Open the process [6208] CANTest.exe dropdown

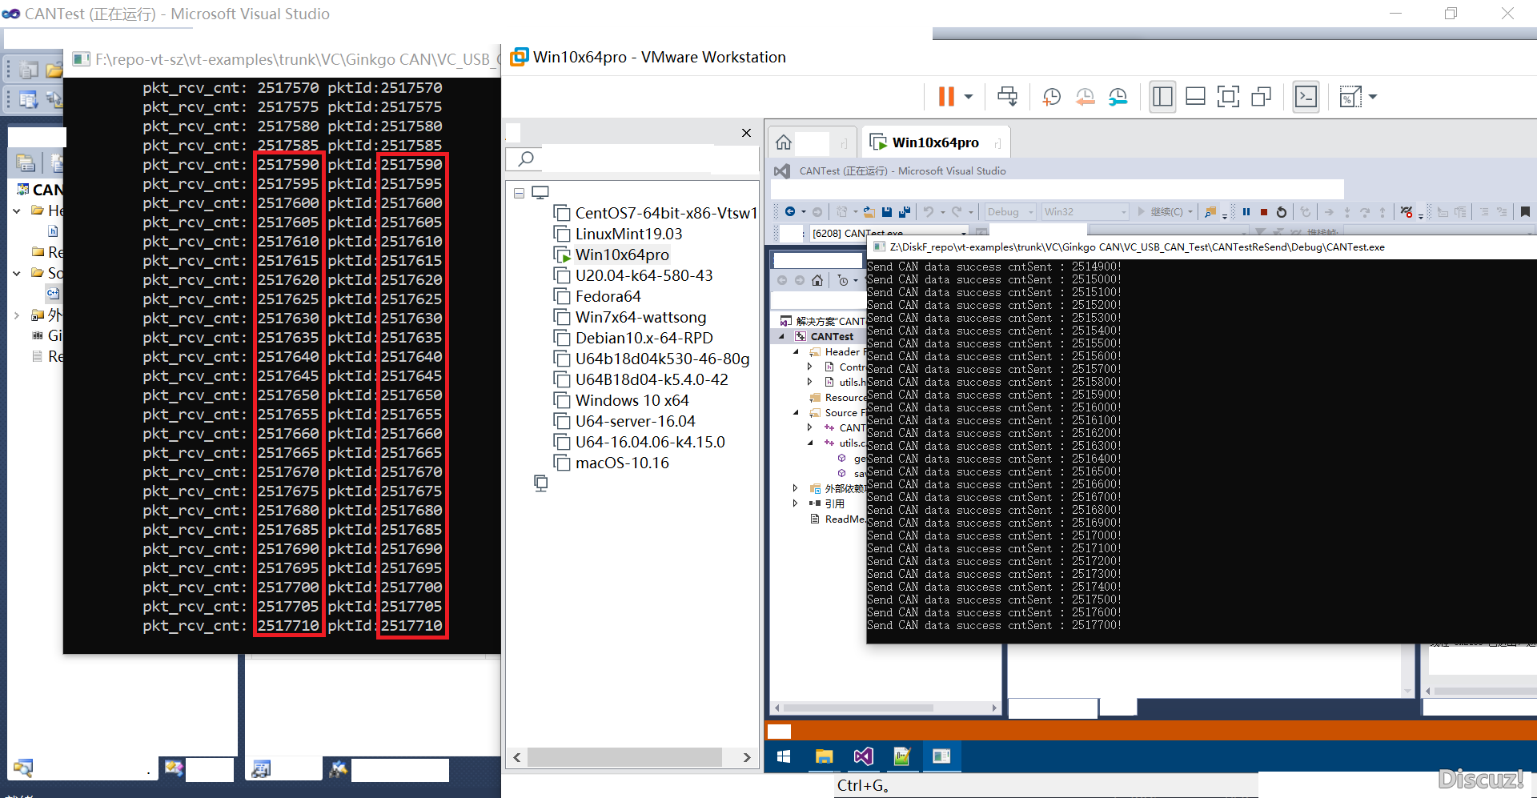pyautogui.click(x=964, y=233)
